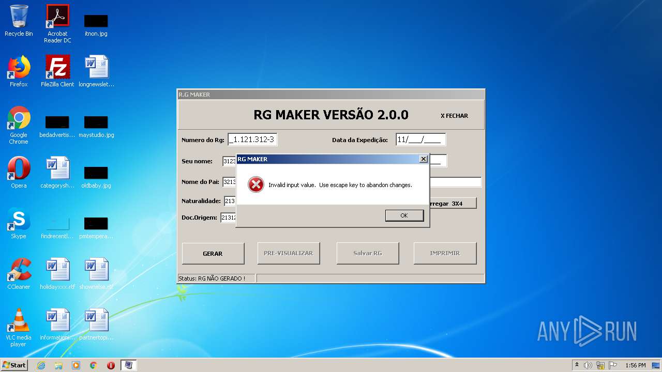Click the Naturalidade input field
The width and height of the screenshot is (662, 372).
coord(230,201)
